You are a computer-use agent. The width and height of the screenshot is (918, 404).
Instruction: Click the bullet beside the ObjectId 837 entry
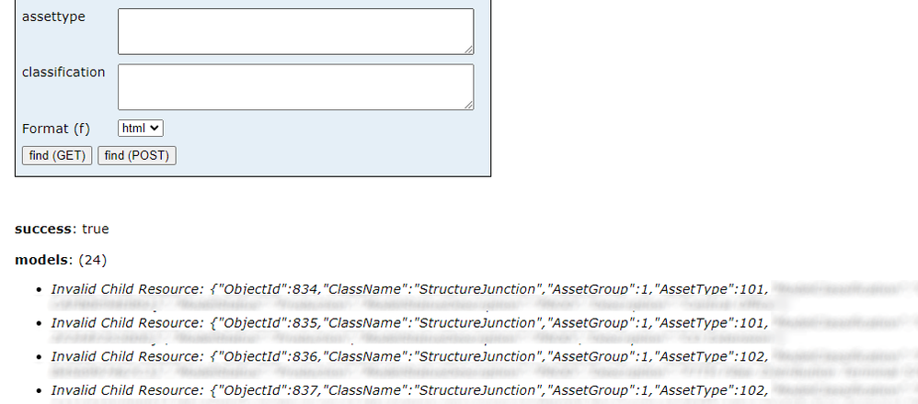coord(38,392)
